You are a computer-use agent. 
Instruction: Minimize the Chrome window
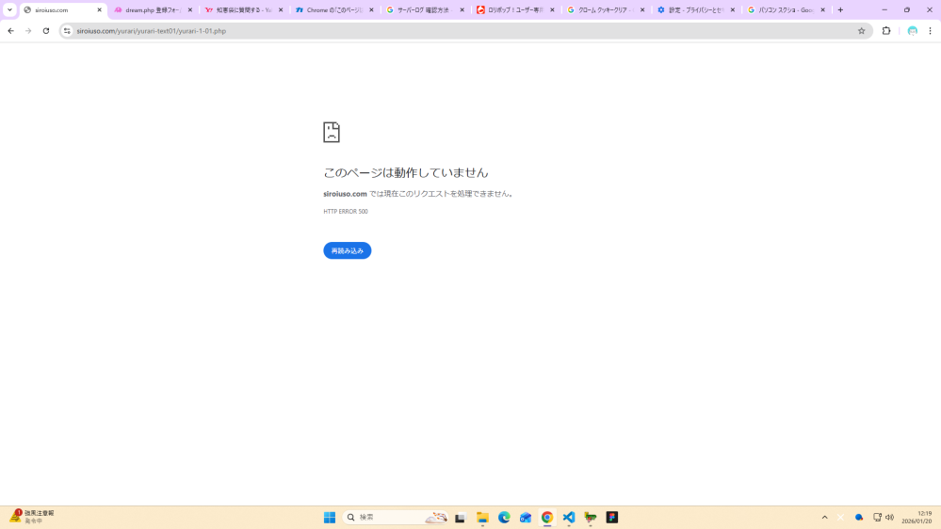tap(884, 10)
